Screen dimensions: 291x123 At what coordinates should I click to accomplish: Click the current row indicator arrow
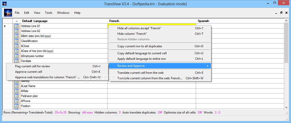pyautogui.click(x=5, y=26)
